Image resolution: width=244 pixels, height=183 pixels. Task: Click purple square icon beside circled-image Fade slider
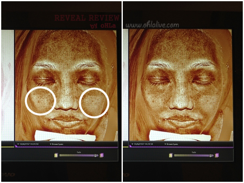[x=102, y=155]
